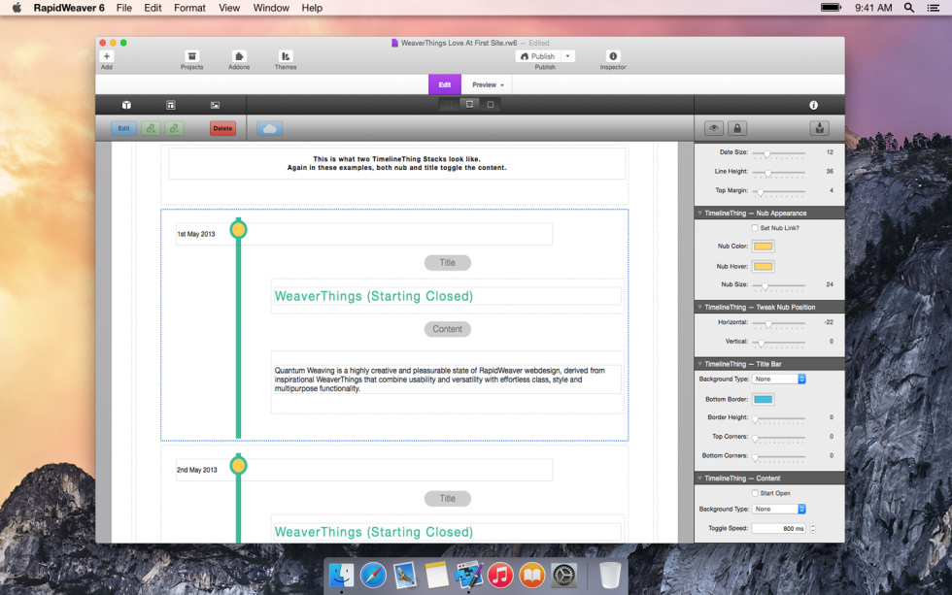Image resolution: width=952 pixels, height=595 pixels.
Task: Collapse TimelineThing Title Bar section
Action: tap(699, 364)
